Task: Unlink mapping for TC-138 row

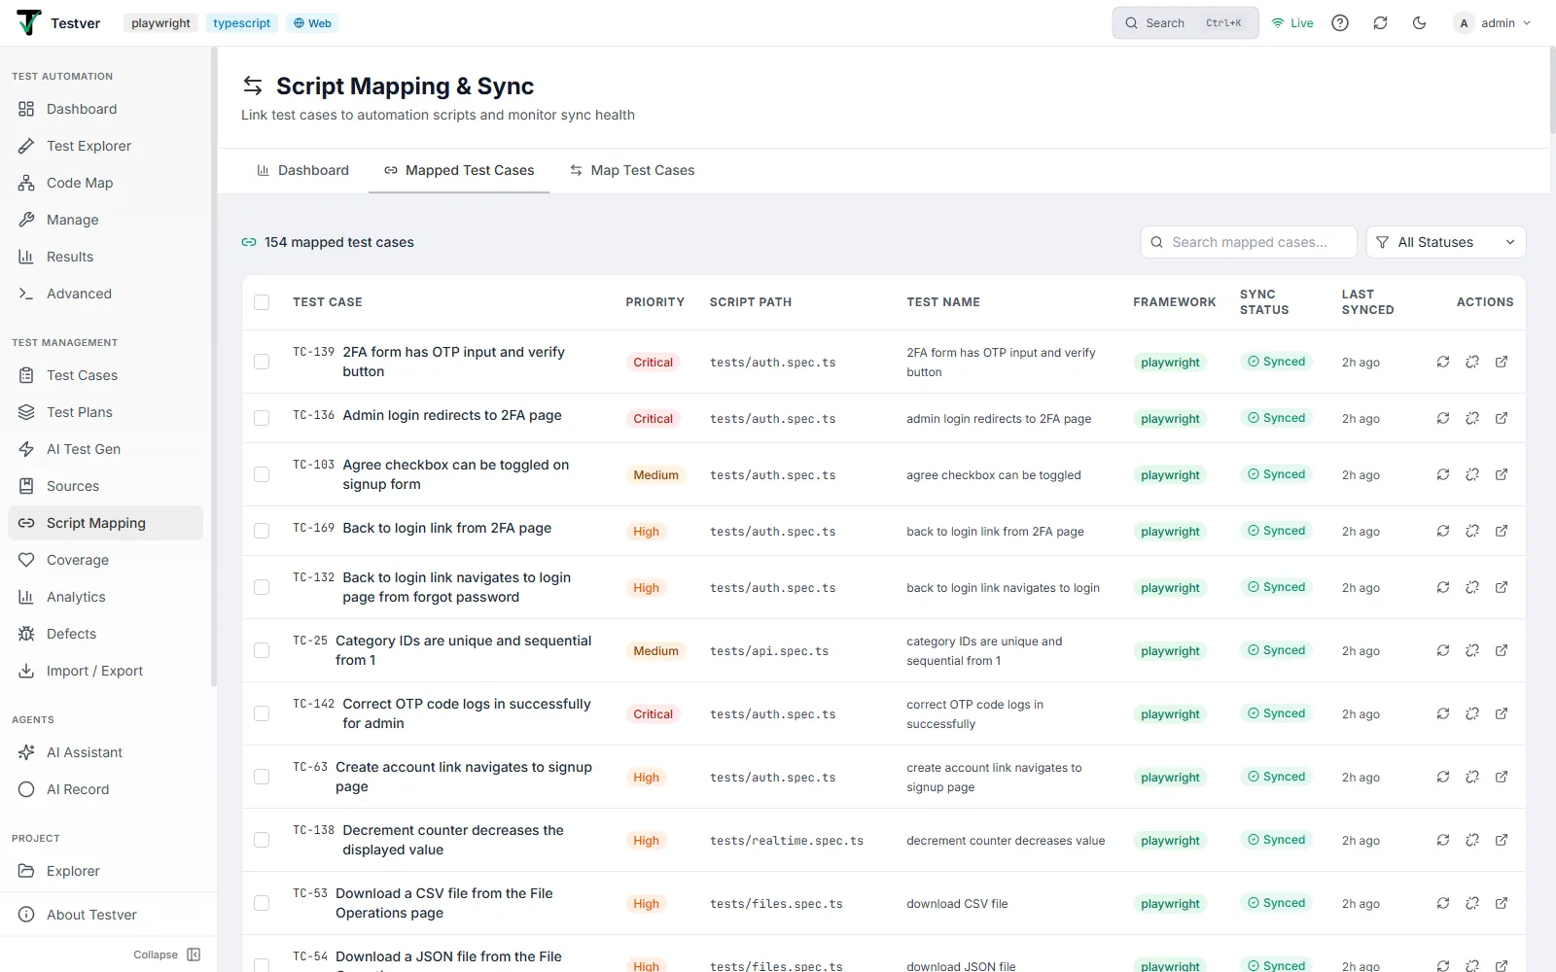Action: tap(1472, 840)
